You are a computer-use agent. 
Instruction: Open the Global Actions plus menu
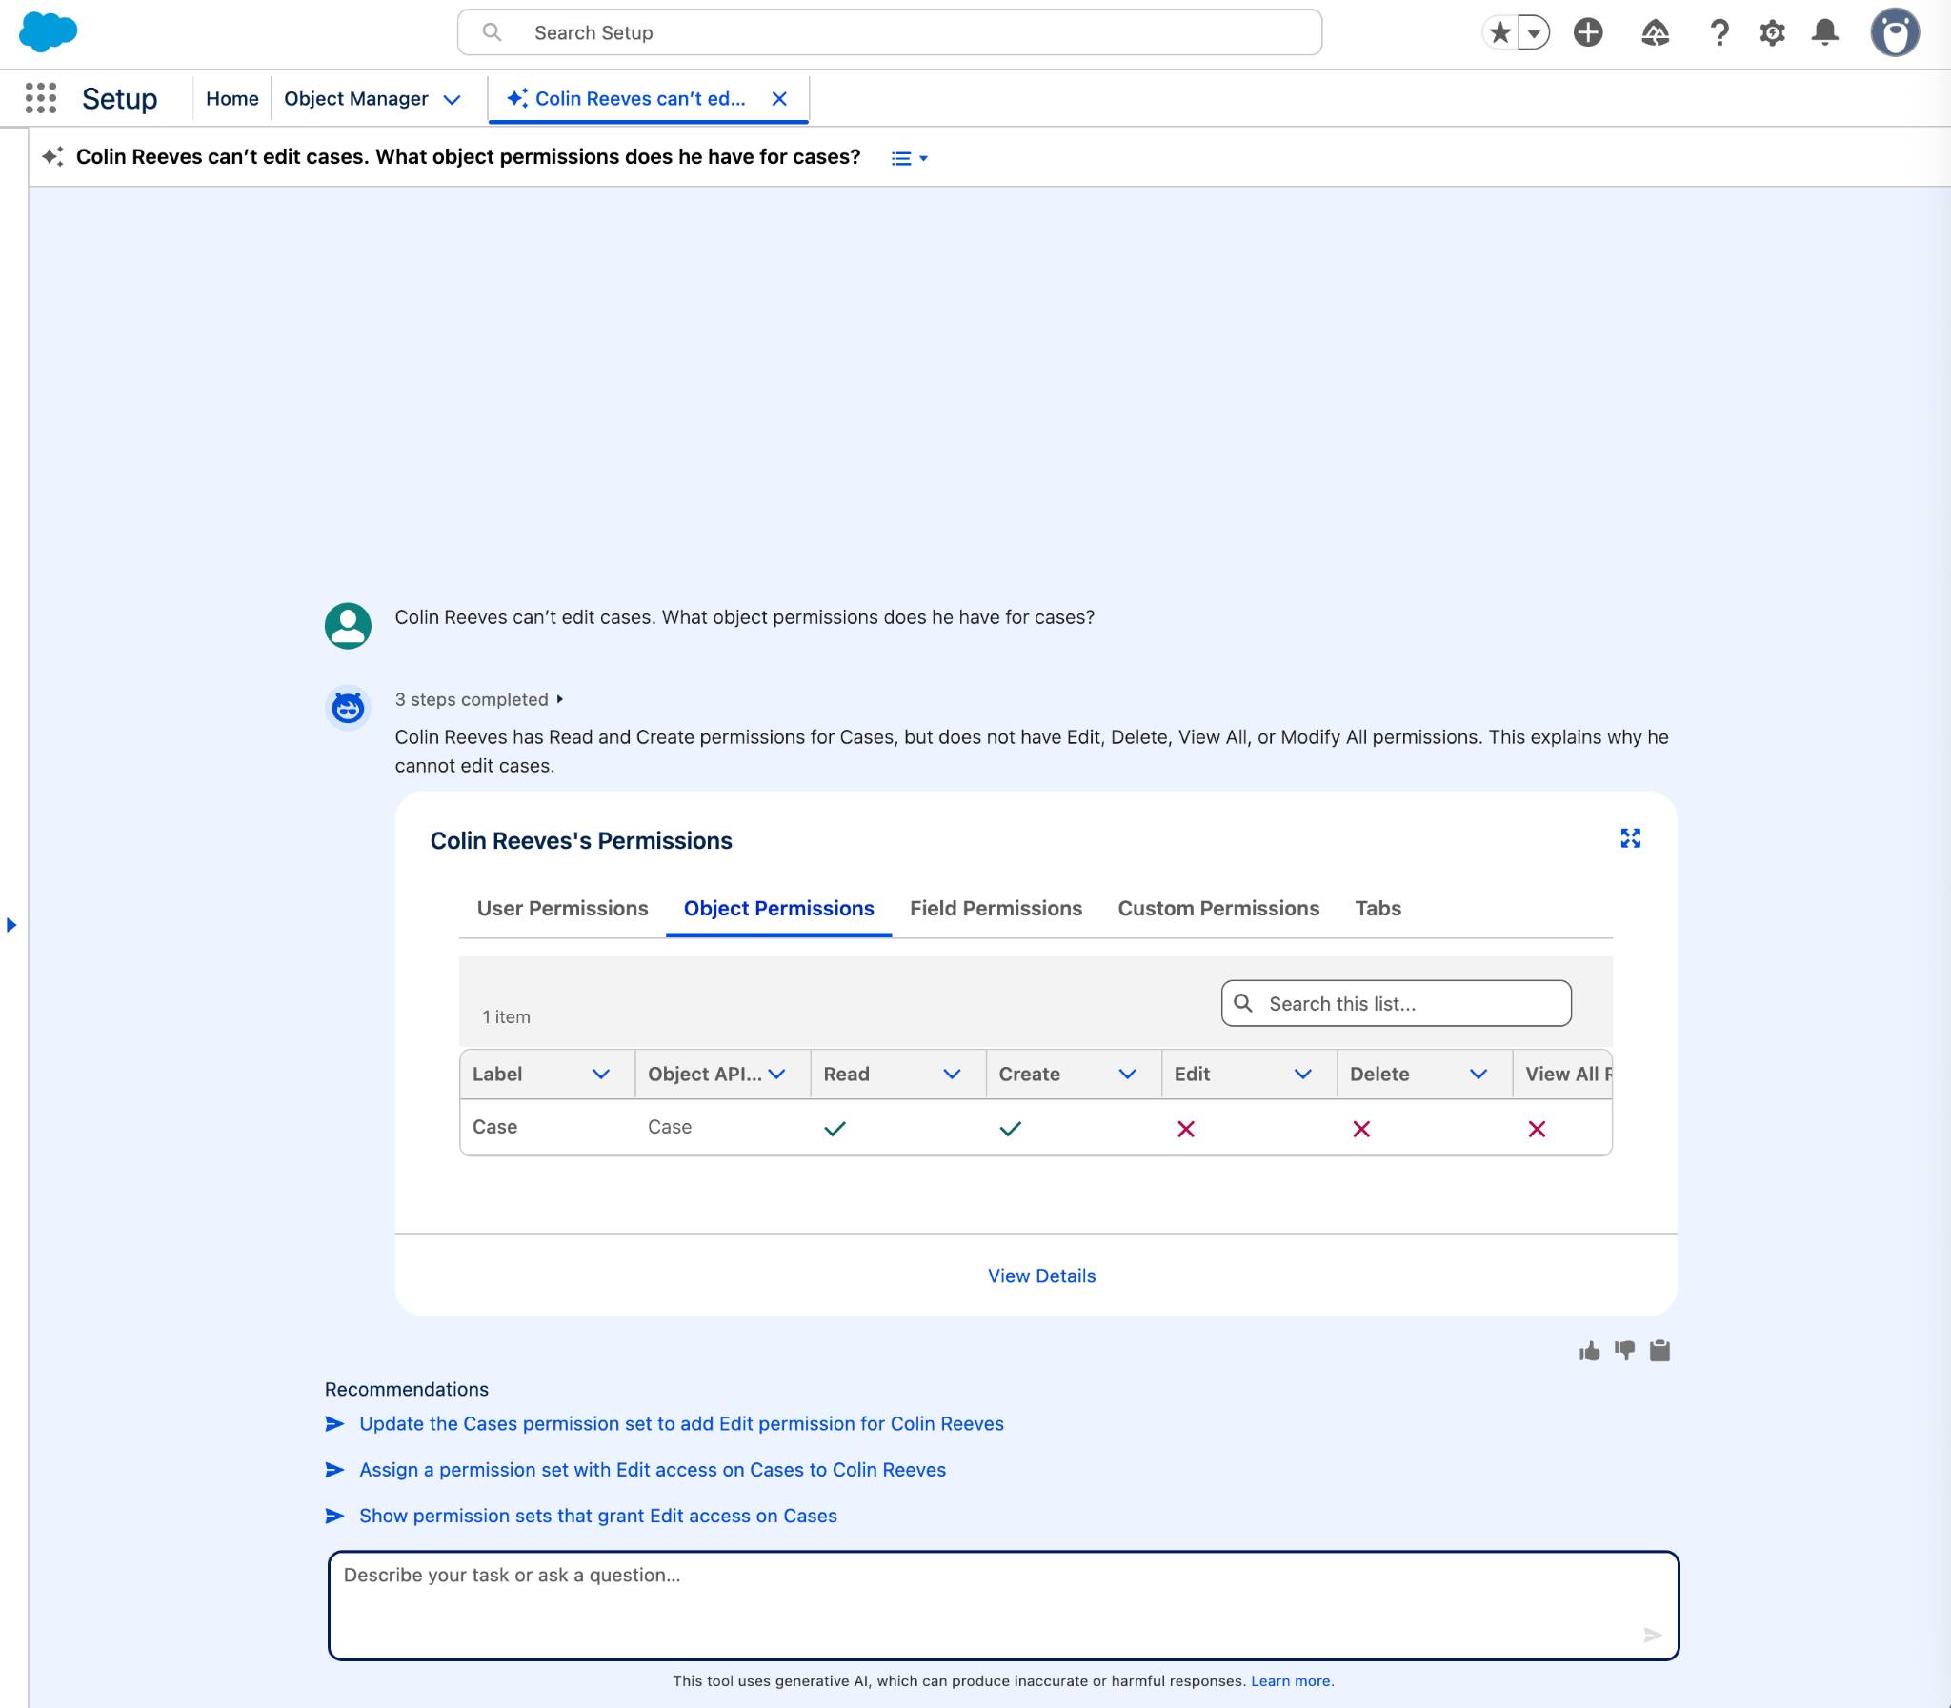[1588, 32]
